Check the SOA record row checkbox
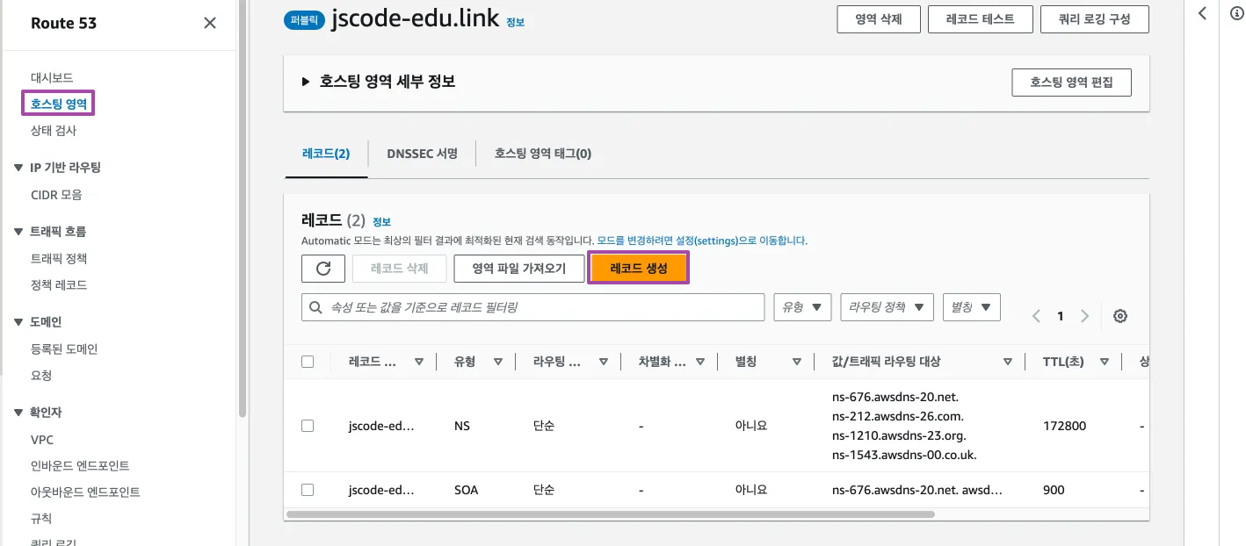1246x546 pixels. 308,490
